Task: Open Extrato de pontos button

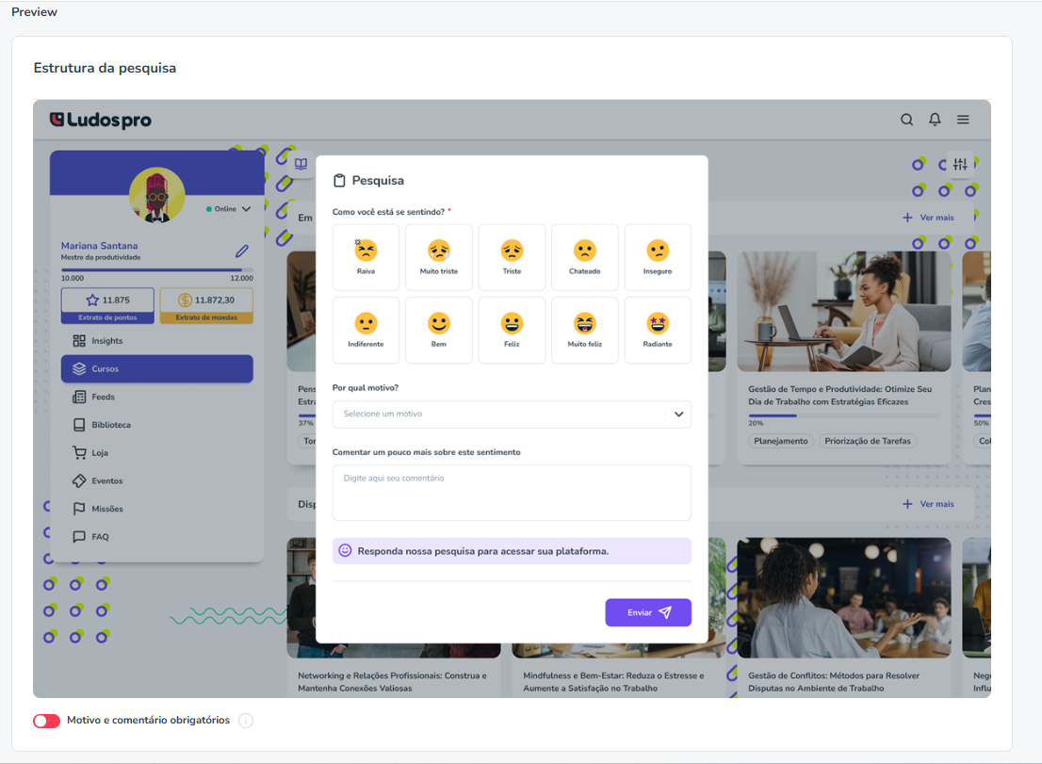Action: (107, 305)
